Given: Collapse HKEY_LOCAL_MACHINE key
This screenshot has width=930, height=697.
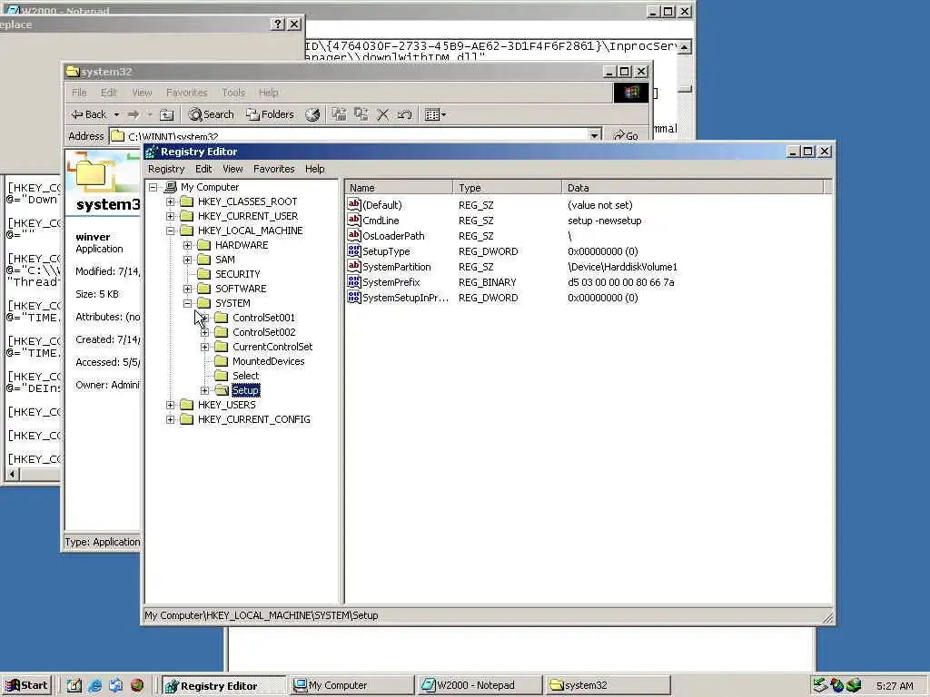Looking at the screenshot, I should point(170,231).
